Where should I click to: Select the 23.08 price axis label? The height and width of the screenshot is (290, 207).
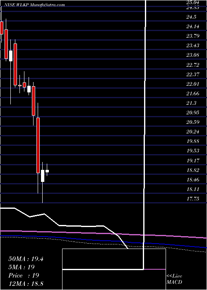[193, 55]
